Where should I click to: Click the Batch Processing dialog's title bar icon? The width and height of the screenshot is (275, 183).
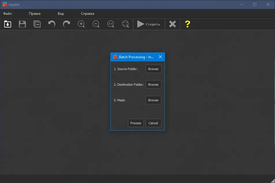pos(115,57)
